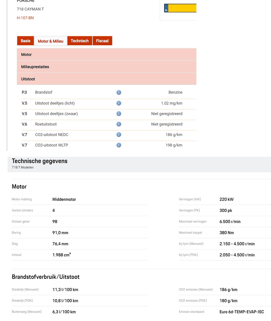The image size is (271, 321).
Task: Click the yellow Dutch license plate image
Action: click(180, 8)
